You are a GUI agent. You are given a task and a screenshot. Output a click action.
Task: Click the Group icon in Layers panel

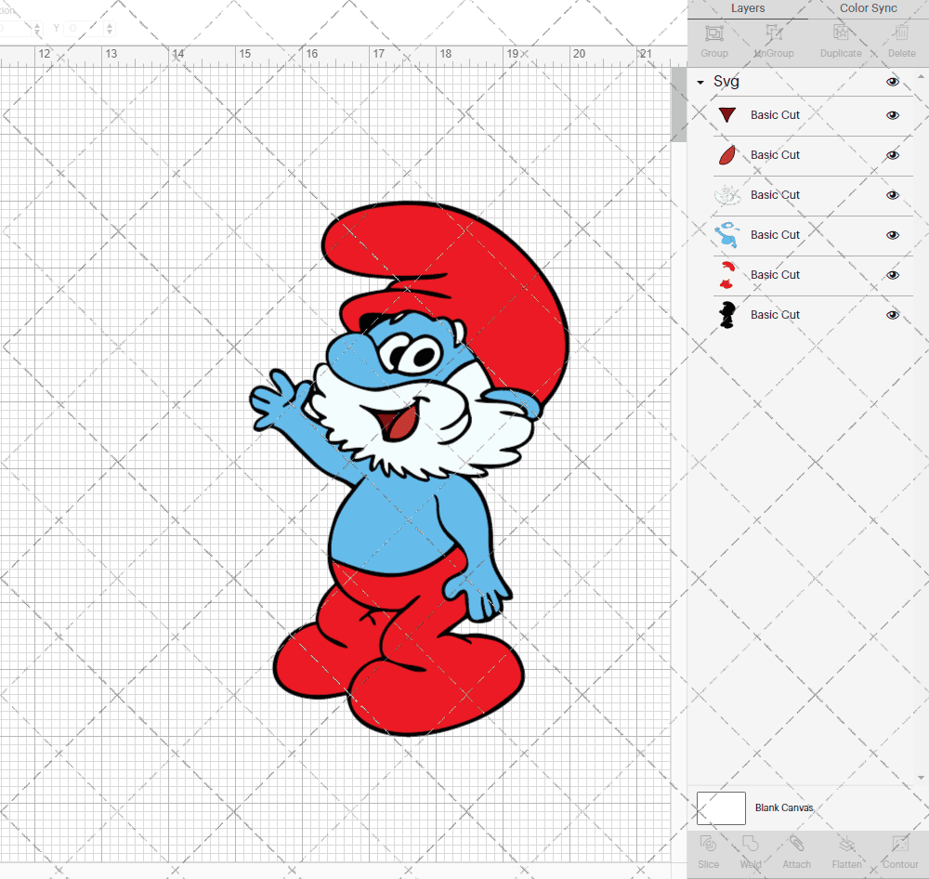[x=713, y=33]
